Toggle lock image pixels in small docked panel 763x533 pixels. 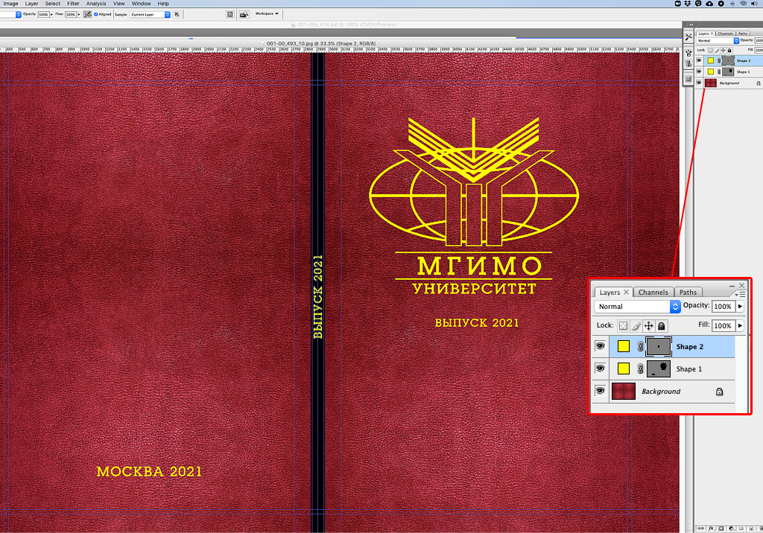tap(717, 50)
